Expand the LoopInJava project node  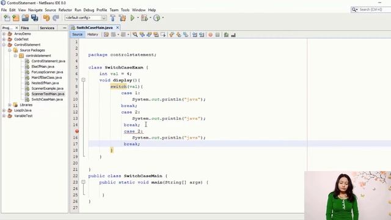tap(4, 110)
